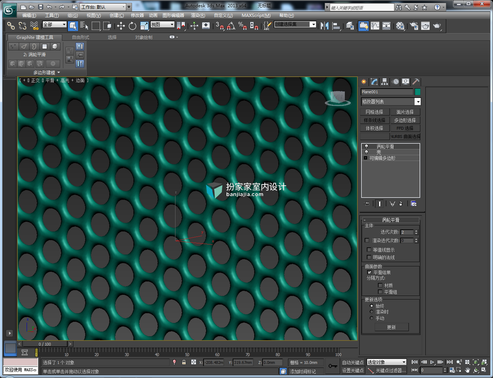Screen dimensions: 493x378
Task: Switch to the Utilities command panel
Action: coord(416,82)
